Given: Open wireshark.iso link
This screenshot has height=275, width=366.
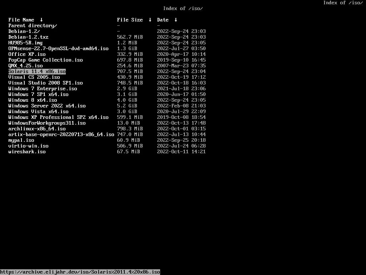Looking at the screenshot, I should pyautogui.click(x=27, y=151).
